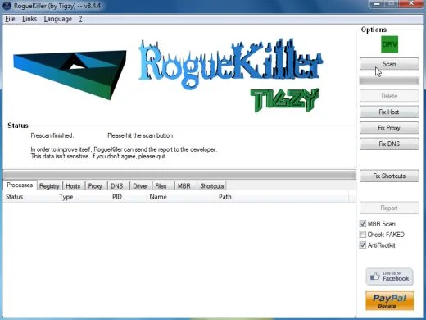
Task: Click the Fix Proxy button
Action: tap(389, 128)
